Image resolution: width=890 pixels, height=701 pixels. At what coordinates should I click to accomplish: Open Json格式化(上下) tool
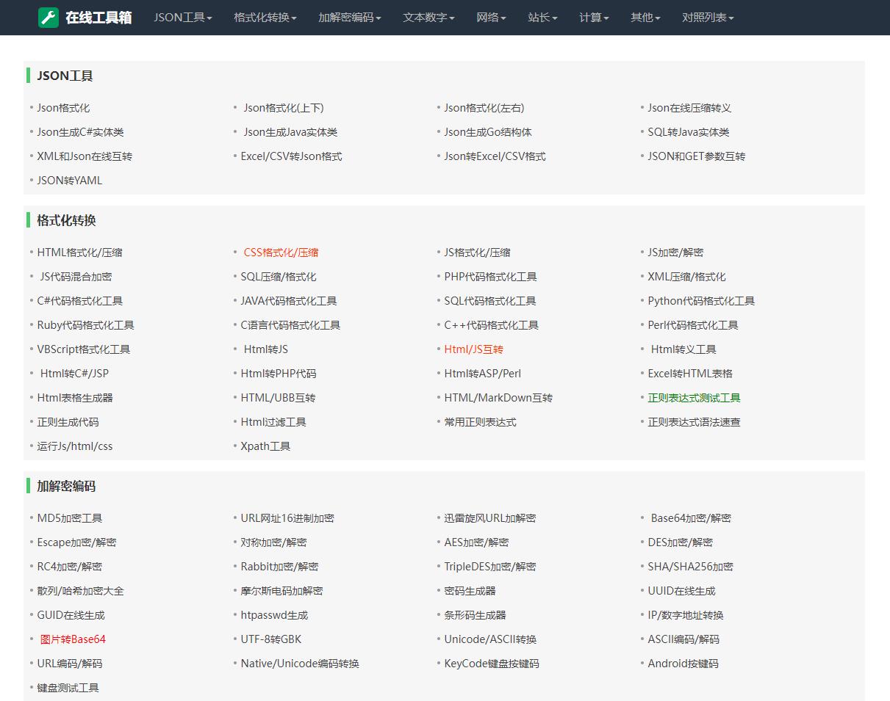284,108
